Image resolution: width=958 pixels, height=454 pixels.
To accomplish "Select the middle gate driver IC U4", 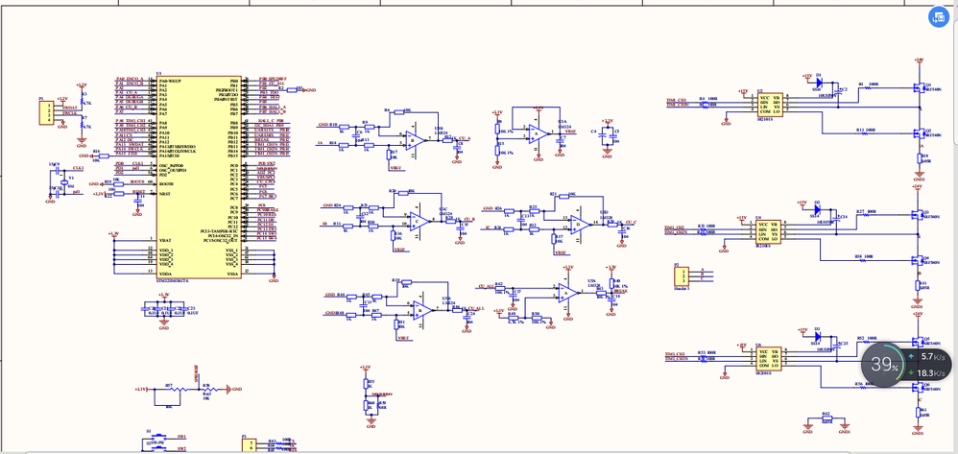I will click(x=769, y=233).
